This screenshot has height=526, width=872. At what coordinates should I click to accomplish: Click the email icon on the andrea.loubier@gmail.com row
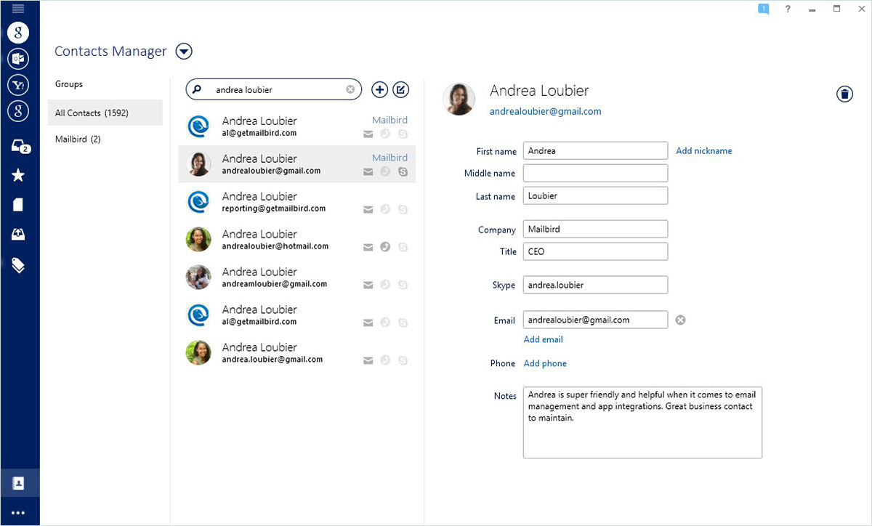pos(368,360)
